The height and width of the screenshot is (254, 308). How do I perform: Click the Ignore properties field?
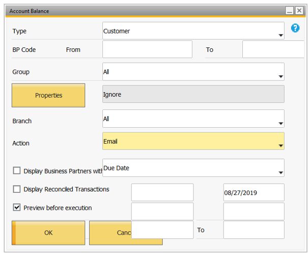193,94
